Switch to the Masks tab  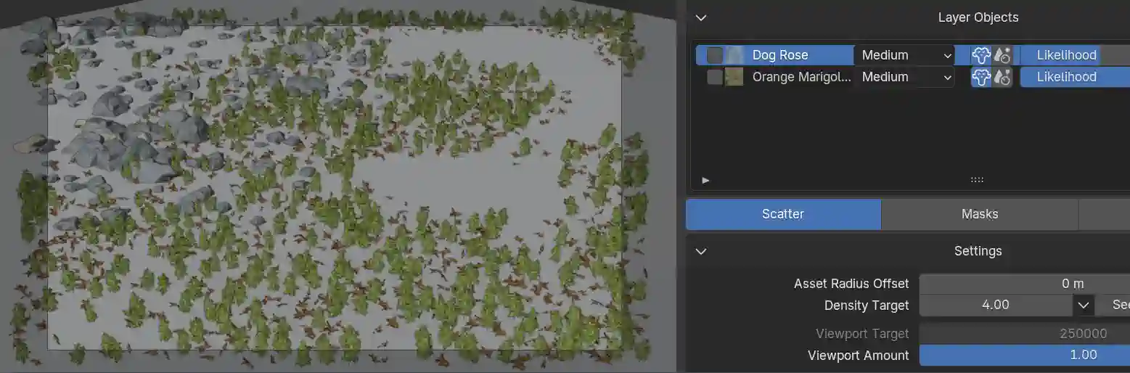pos(979,214)
